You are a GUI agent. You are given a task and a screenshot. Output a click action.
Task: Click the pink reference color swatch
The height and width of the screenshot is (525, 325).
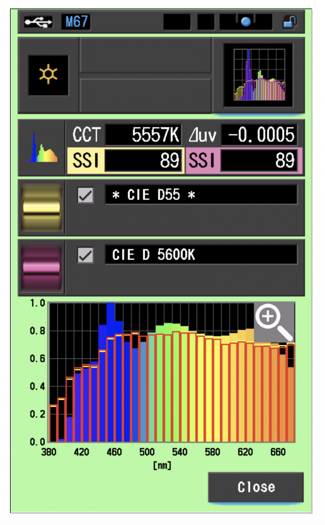point(41,267)
